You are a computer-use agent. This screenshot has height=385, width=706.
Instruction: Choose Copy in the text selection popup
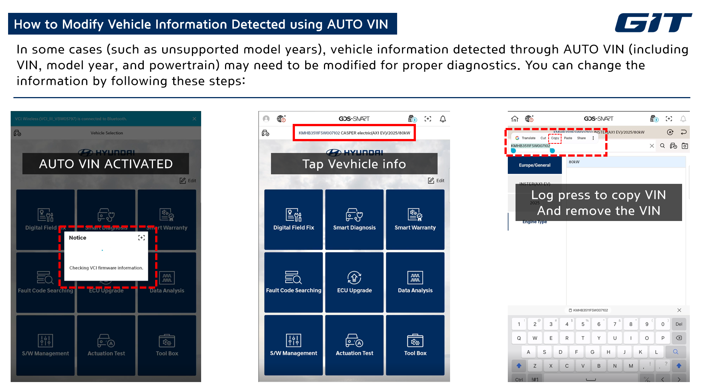[x=555, y=138]
